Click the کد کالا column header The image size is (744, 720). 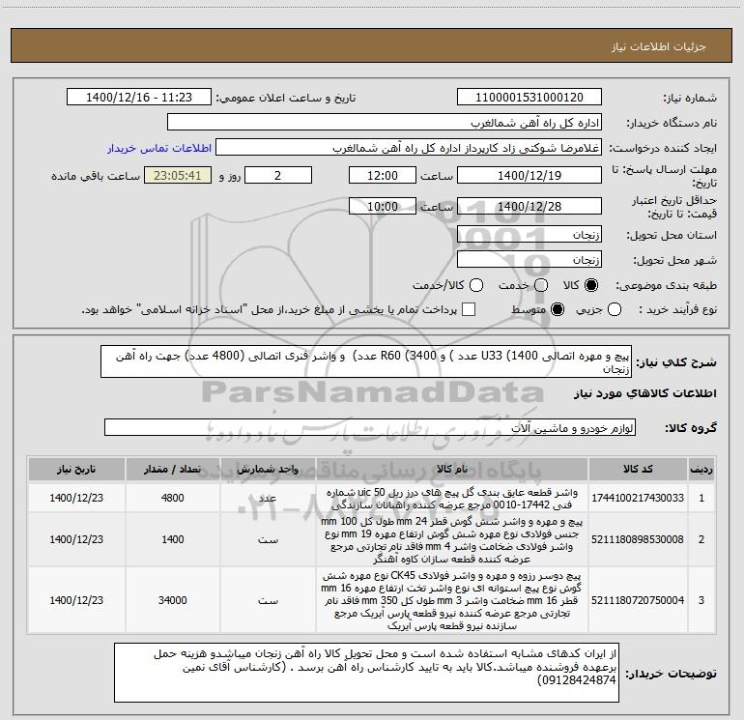pyautogui.click(x=638, y=470)
